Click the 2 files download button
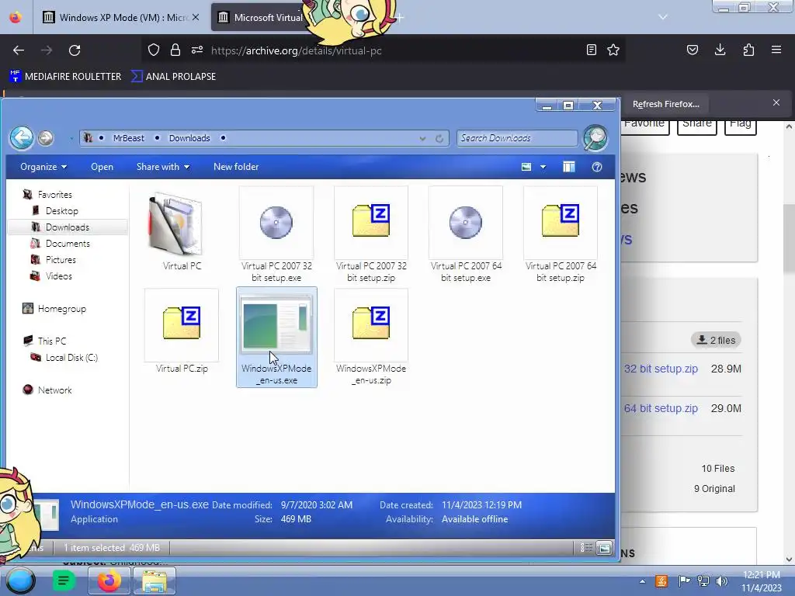 pos(716,340)
